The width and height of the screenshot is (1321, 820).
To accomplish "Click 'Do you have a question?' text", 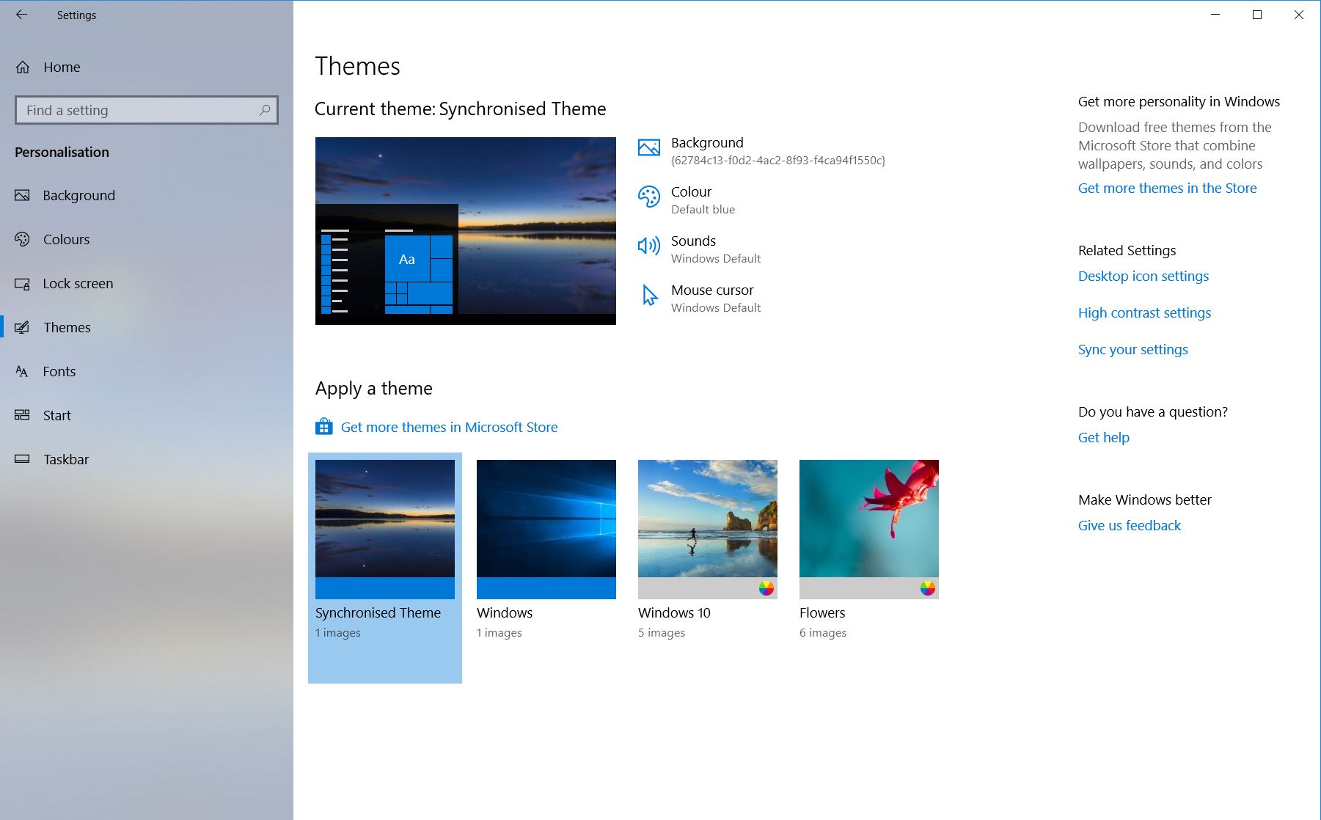I will [1152, 411].
